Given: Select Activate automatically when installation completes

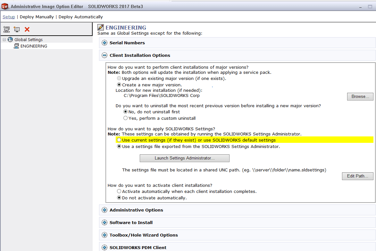Looking at the screenshot, I should (x=119, y=191).
